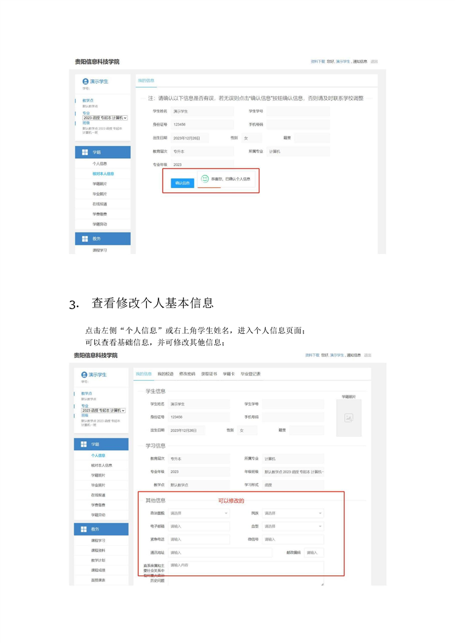
Task: Click 退出 link on 个人信息 page
Action: (368, 355)
